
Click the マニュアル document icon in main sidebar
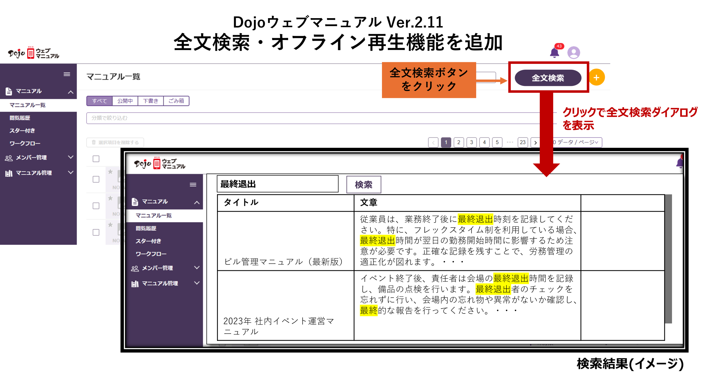pos(9,91)
